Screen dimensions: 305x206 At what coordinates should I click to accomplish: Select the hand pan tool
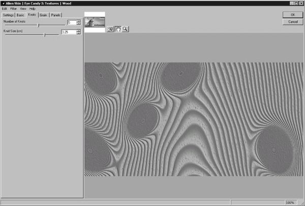pyautogui.click(x=117, y=29)
